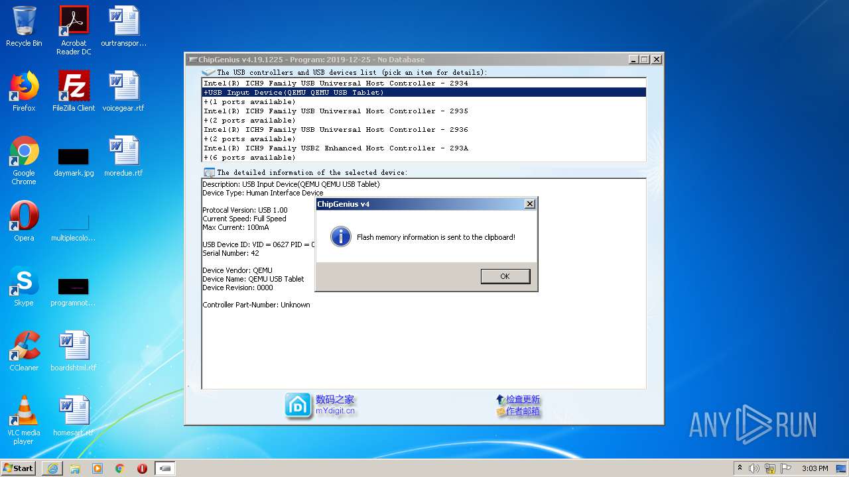Click Controller Part-Number: Unknown text
849x477 pixels.
tap(256, 305)
